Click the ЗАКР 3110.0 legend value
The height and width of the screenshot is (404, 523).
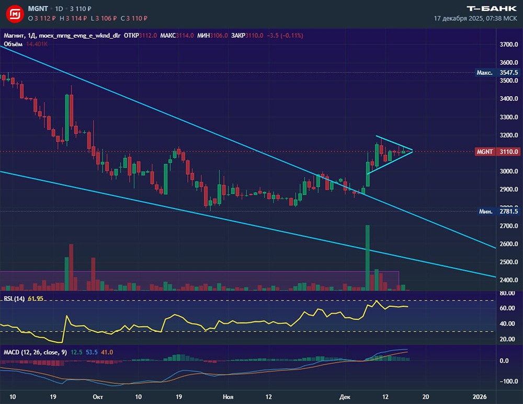[247, 36]
